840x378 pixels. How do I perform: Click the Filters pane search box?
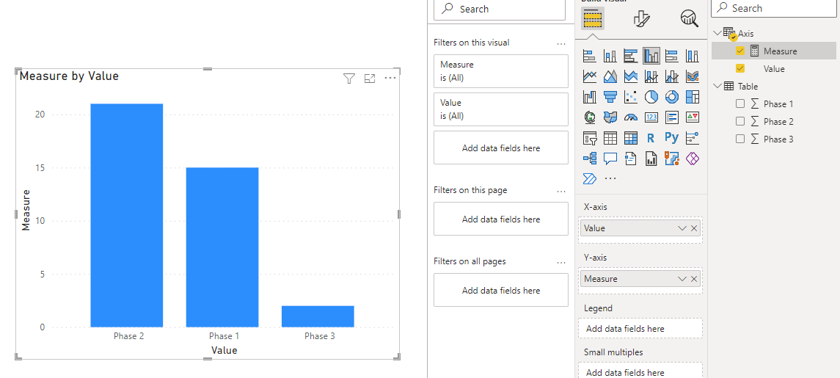click(500, 9)
